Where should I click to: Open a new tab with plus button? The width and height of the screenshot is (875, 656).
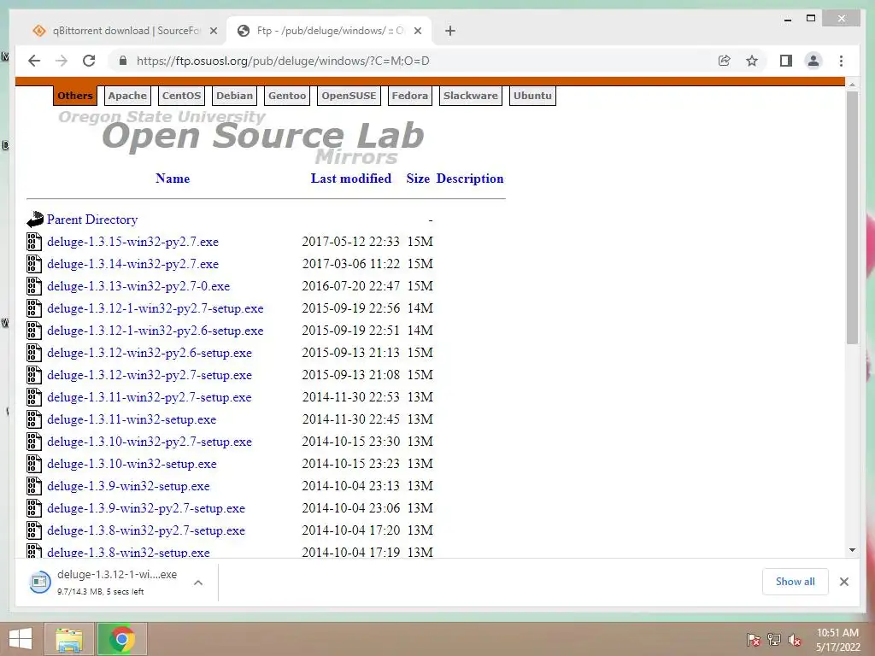coord(450,31)
